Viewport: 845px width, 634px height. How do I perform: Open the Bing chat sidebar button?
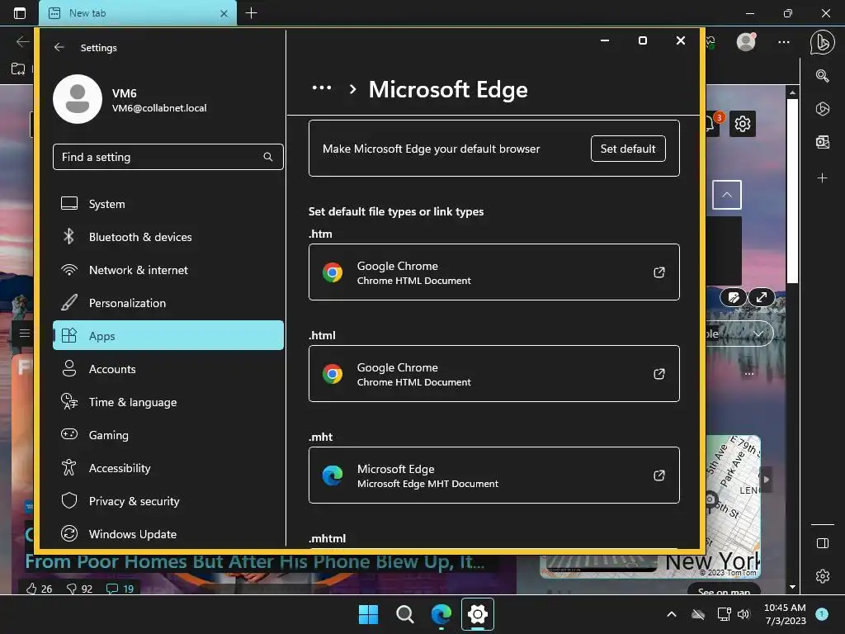point(823,42)
